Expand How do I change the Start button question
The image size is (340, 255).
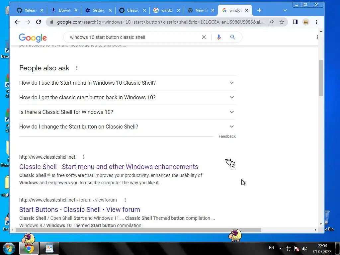[x=127, y=127]
